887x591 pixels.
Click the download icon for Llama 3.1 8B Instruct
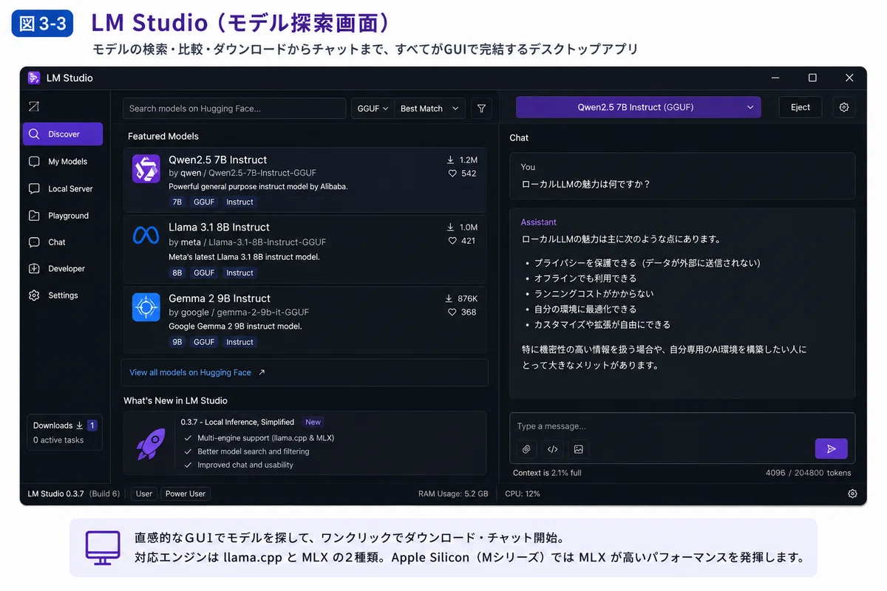click(450, 227)
